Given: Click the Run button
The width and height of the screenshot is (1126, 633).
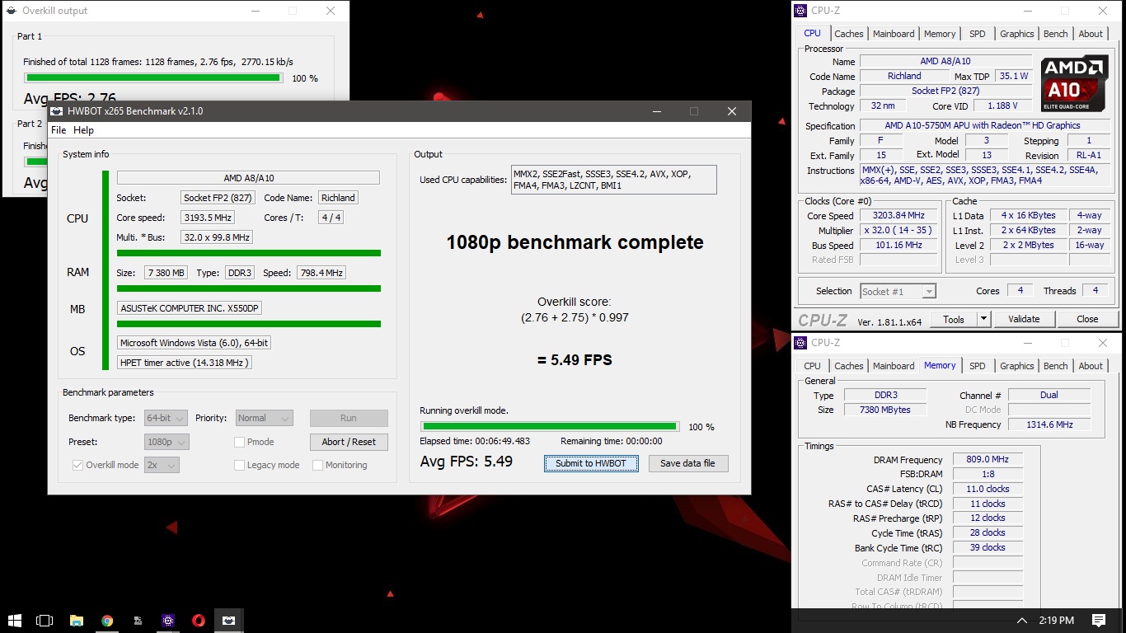Looking at the screenshot, I should 349,418.
